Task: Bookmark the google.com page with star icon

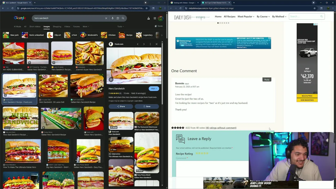Action: coord(146,8)
